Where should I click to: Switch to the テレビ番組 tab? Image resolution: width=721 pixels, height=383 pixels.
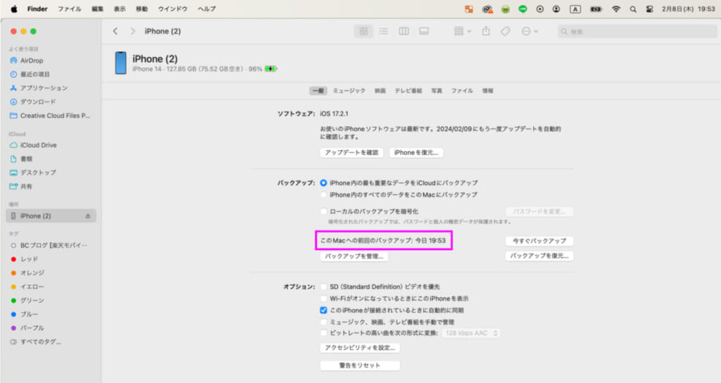tap(408, 91)
